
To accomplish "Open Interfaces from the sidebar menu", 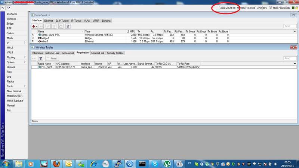I will (12, 14).
